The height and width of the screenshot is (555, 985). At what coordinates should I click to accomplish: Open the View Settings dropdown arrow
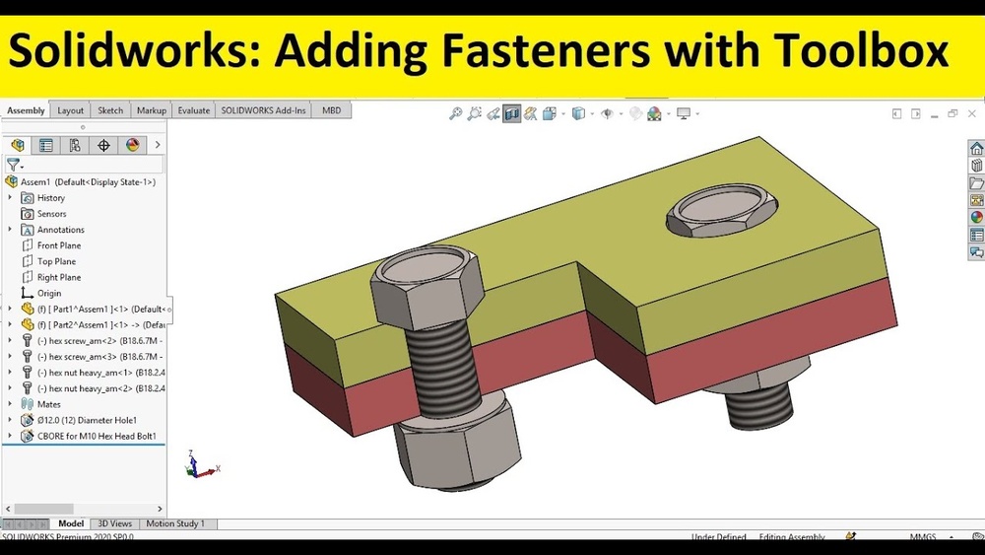pos(697,113)
